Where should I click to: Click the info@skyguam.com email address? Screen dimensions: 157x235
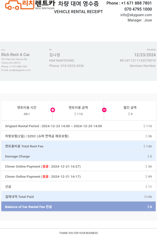coord(136,15)
